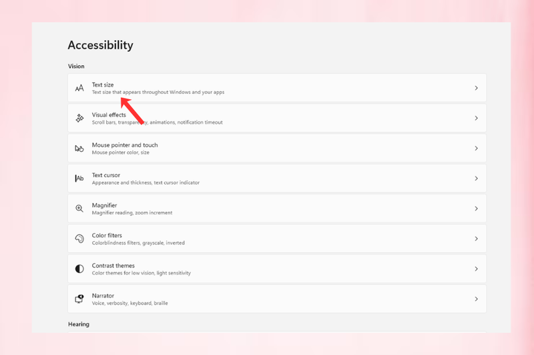The height and width of the screenshot is (355, 534).
Task: Expand the Color filters row chevron
Action: coord(476,239)
